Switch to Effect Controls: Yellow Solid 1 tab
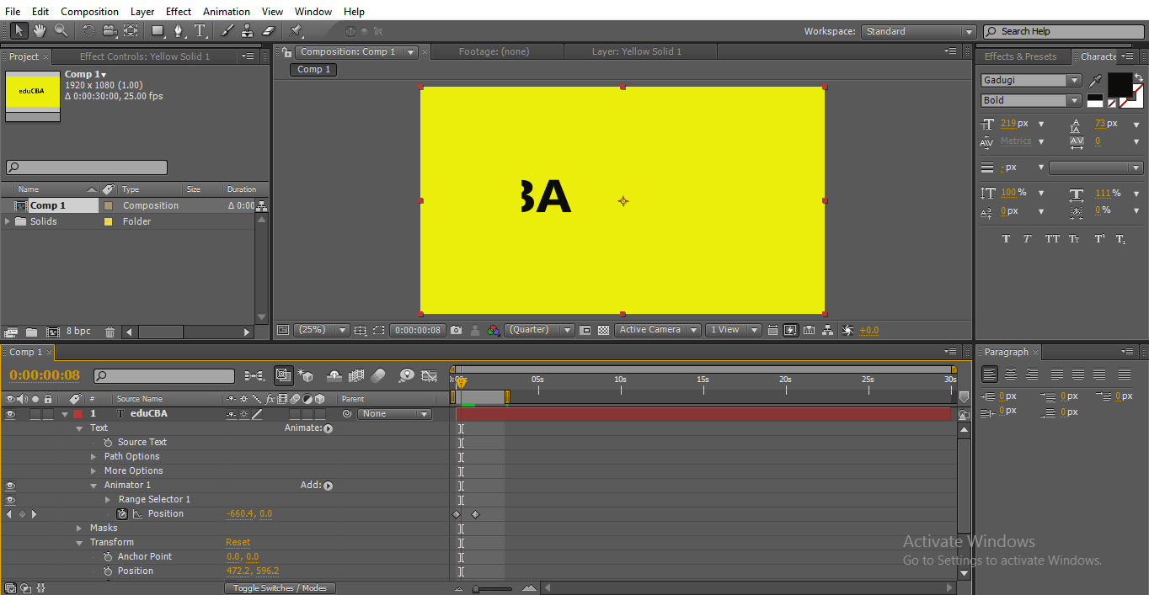Screen dimensions: 1149x595 point(145,56)
